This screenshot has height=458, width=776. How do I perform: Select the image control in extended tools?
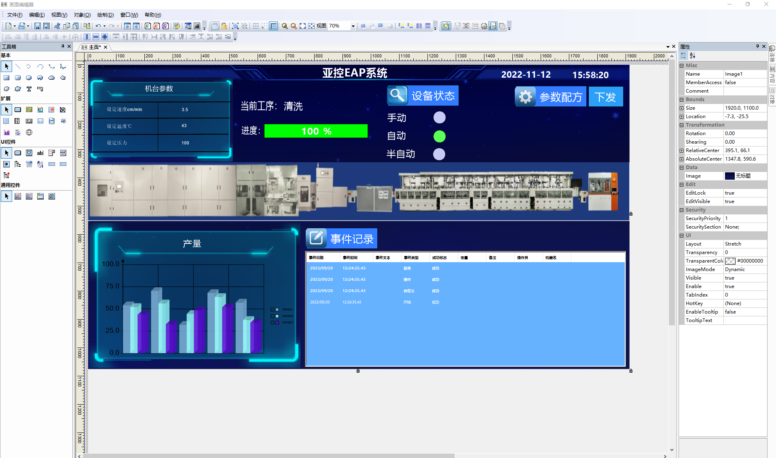point(29,110)
